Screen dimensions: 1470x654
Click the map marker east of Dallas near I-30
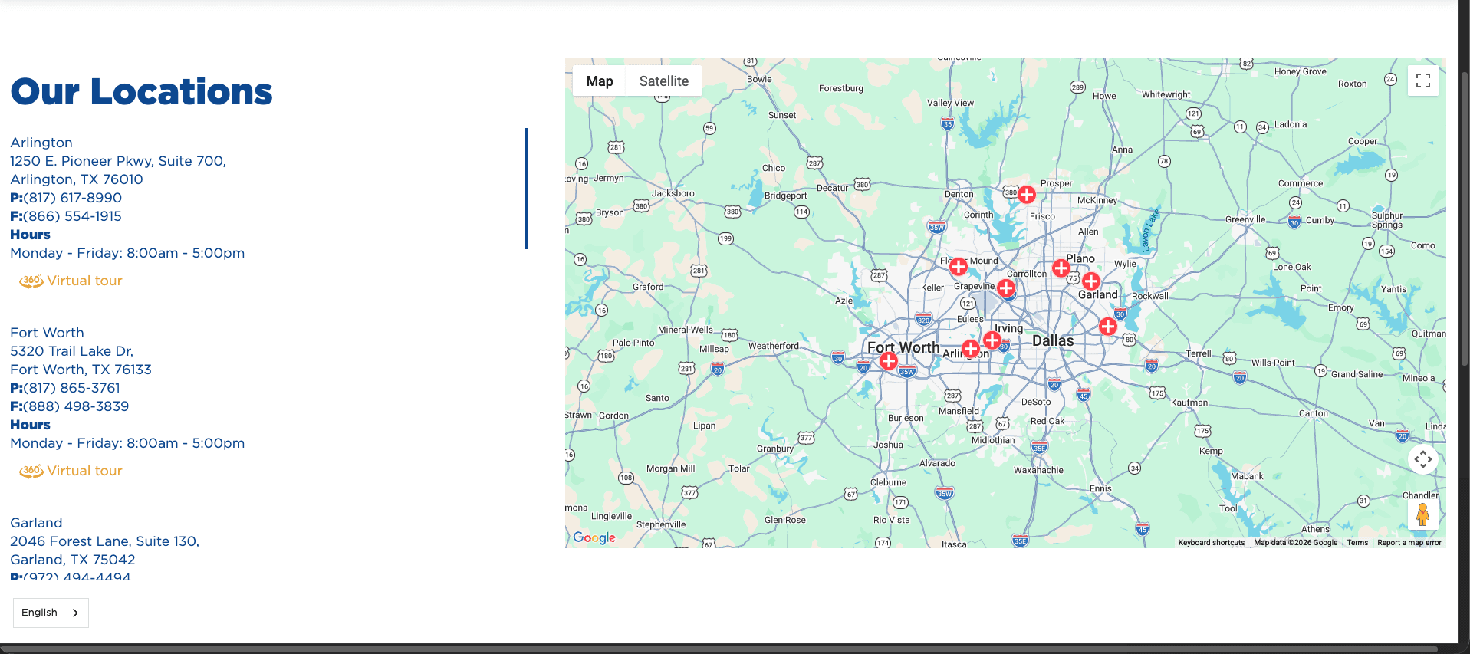point(1108,327)
